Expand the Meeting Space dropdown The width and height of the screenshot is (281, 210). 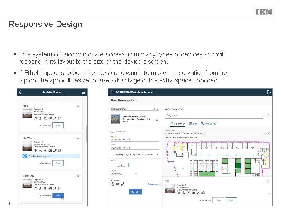click(158, 109)
